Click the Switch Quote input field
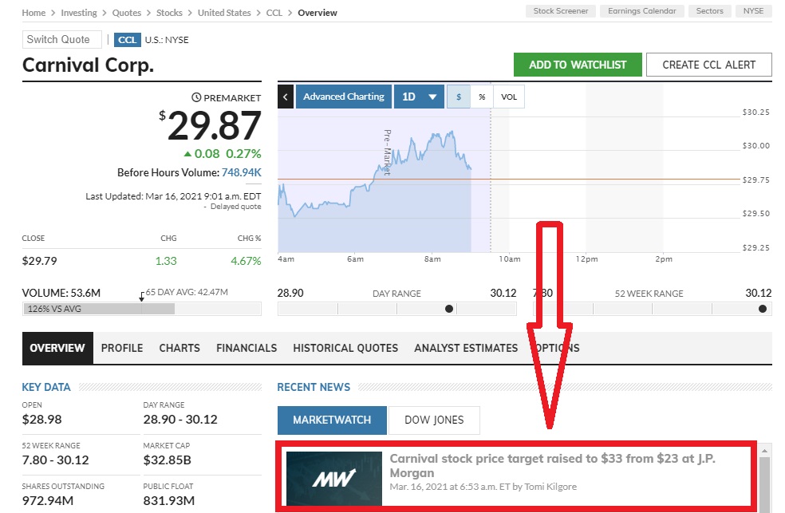 61,39
